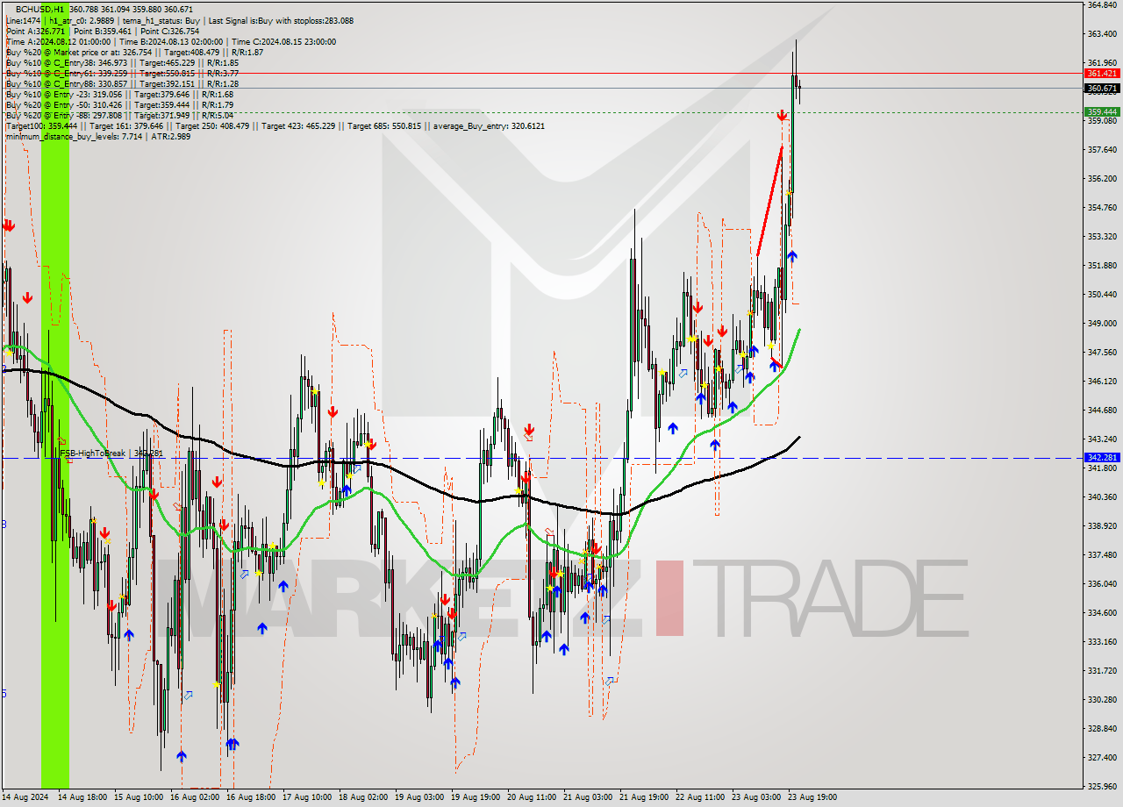Click the 337.480 price axis label
The width and height of the screenshot is (1123, 807).
[1101, 554]
